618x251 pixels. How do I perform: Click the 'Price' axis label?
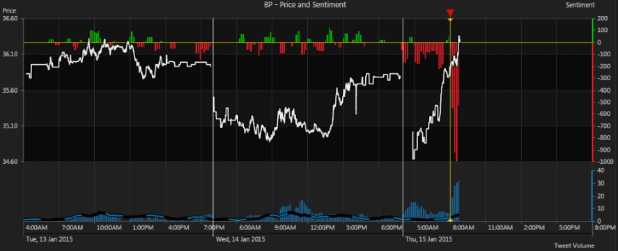coord(9,10)
